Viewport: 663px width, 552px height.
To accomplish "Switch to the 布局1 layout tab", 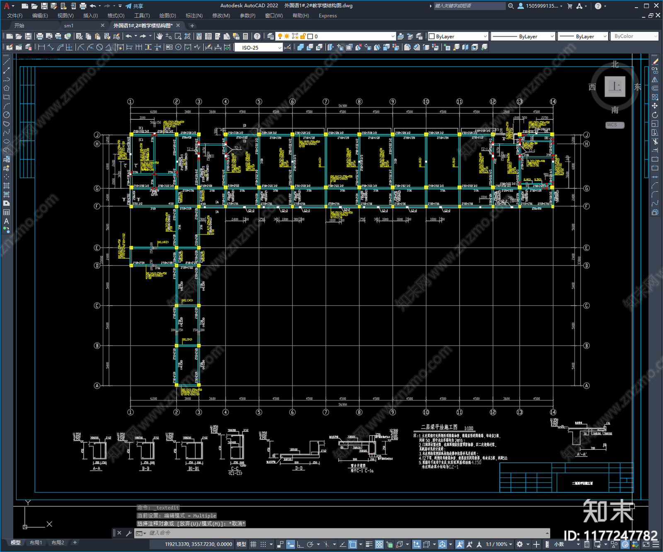I will 36,542.
